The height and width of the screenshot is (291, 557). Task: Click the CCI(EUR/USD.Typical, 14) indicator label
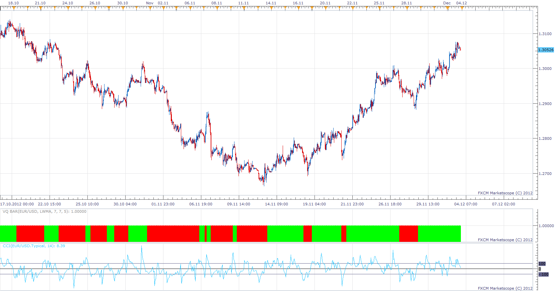tap(34, 246)
